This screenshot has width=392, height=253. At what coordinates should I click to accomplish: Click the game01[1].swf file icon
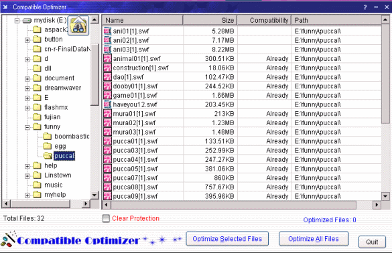tap(107, 95)
